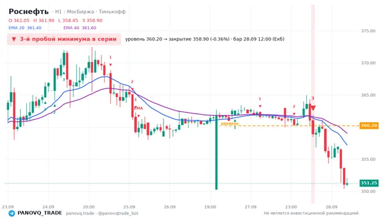Click the 23.09 date axis label
Screen dimensions: 392x220
(x=8, y=207)
